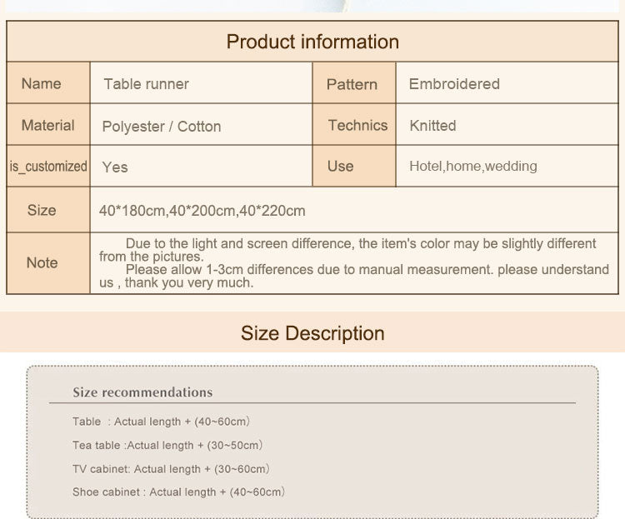Select the Hotel,home,wedding use value
Screen dimensions: 625x519
pos(472,167)
